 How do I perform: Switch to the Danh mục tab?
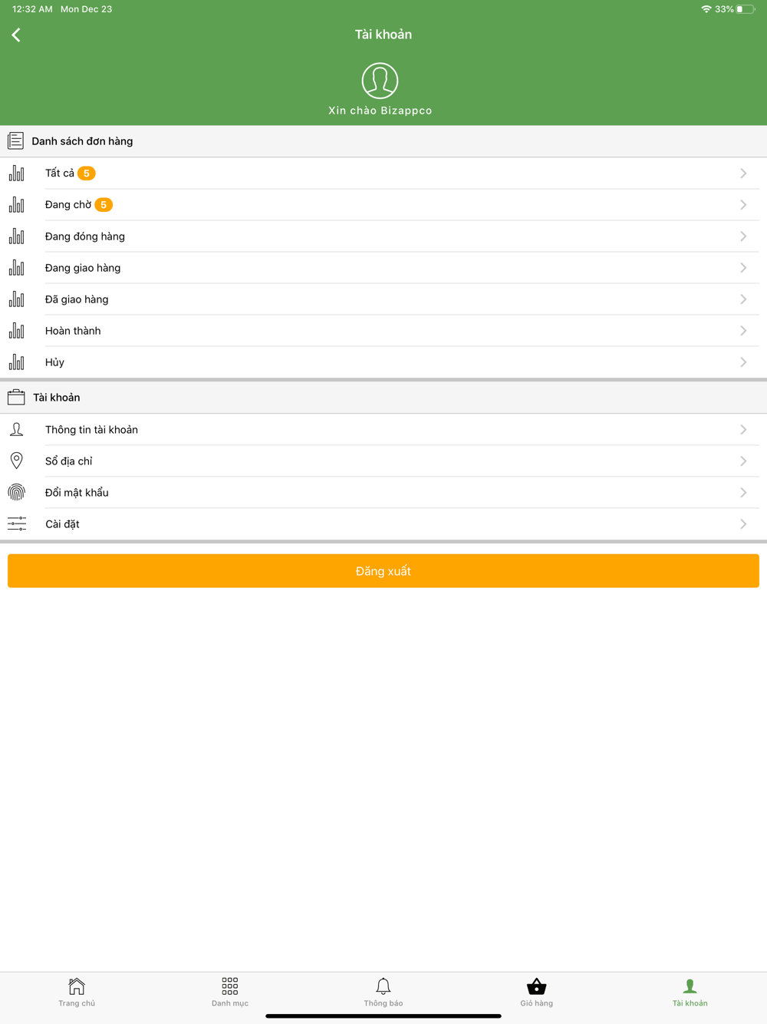230,992
